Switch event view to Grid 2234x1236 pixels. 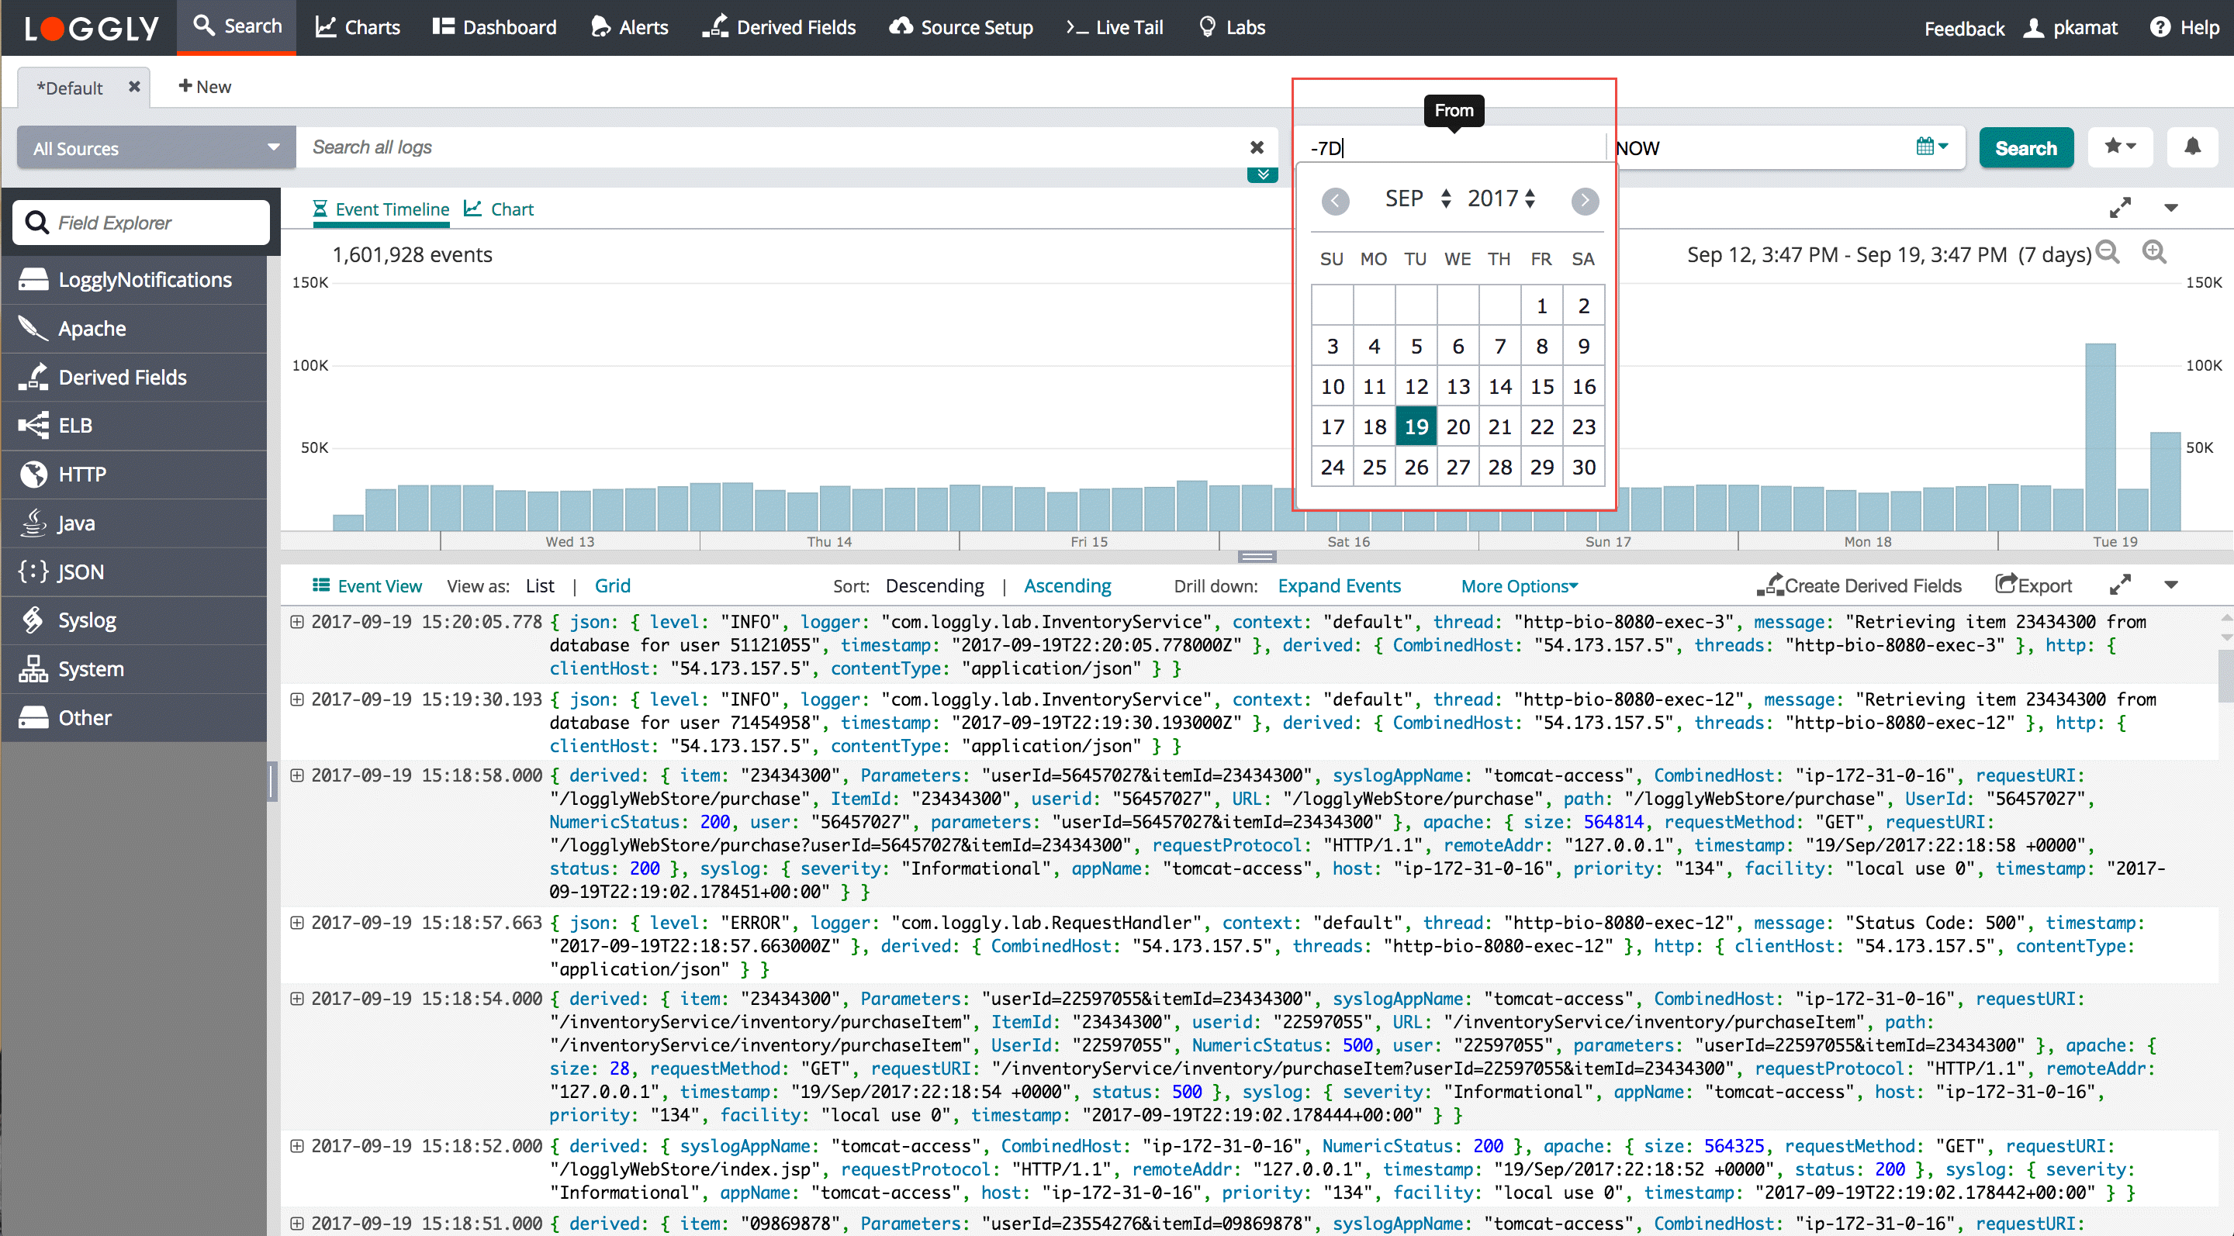(x=612, y=586)
